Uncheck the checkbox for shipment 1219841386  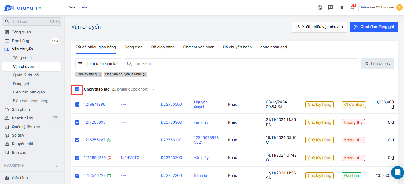77,105
